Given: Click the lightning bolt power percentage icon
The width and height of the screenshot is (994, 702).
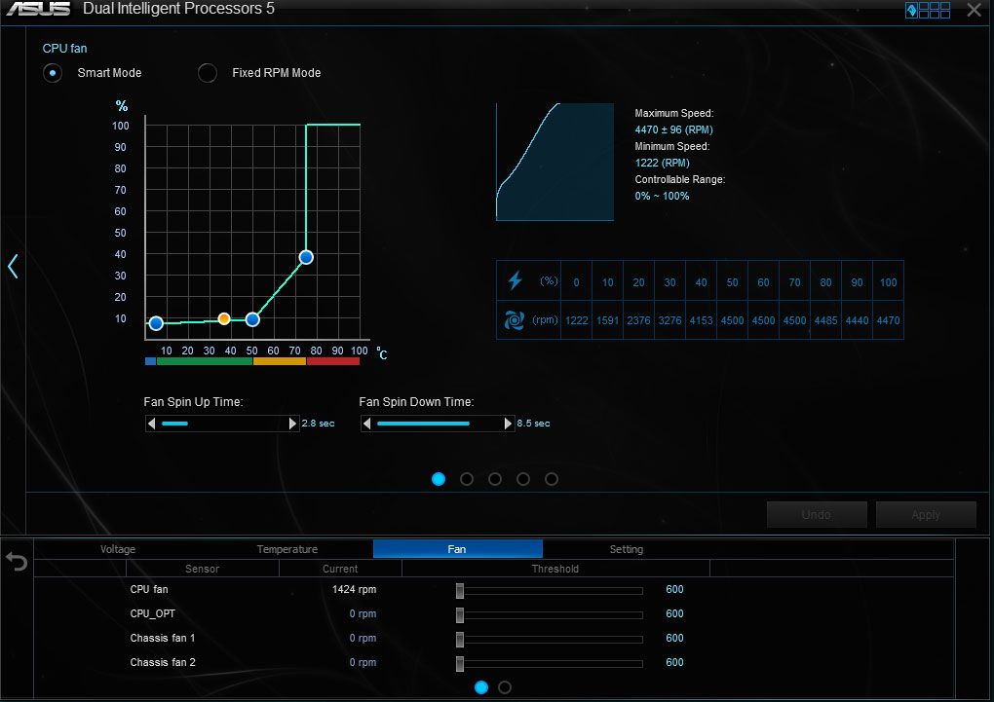Looking at the screenshot, I should 516,281.
